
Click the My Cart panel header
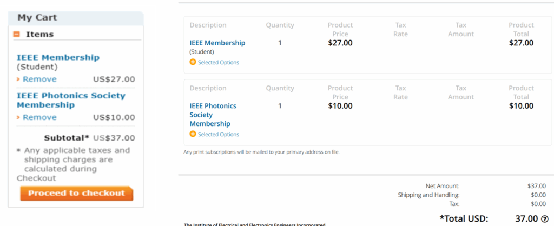pyautogui.click(x=76, y=18)
